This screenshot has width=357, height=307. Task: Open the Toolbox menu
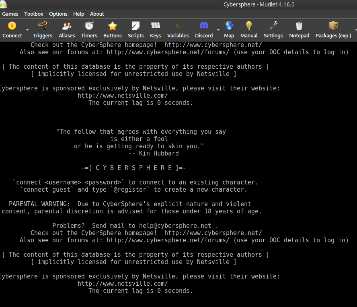pos(33,14)
